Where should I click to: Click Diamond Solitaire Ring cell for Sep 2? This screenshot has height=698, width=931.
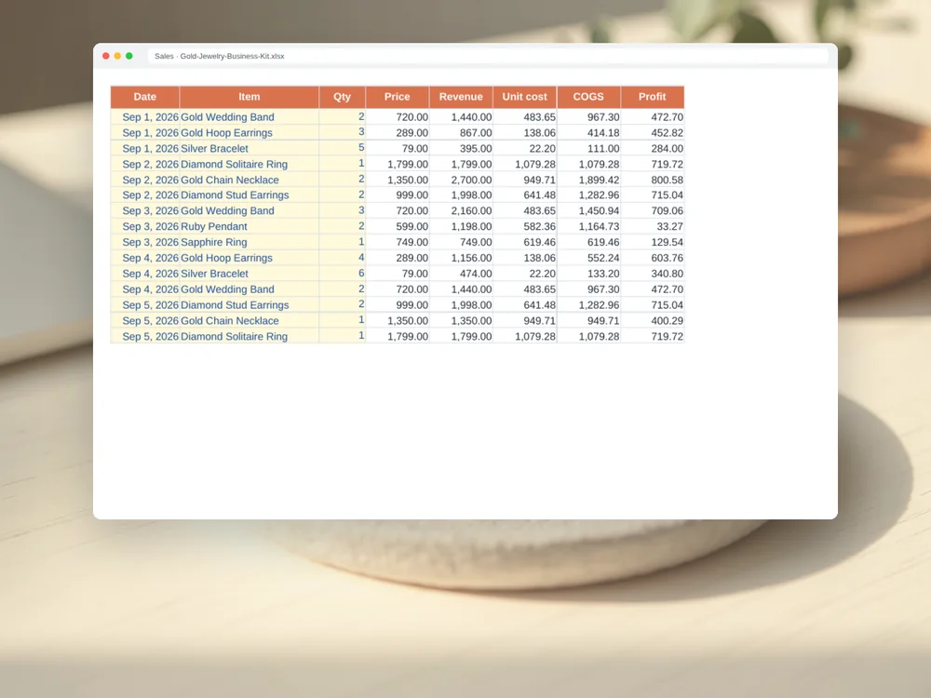pyautogui.click(x=250, y=164)
